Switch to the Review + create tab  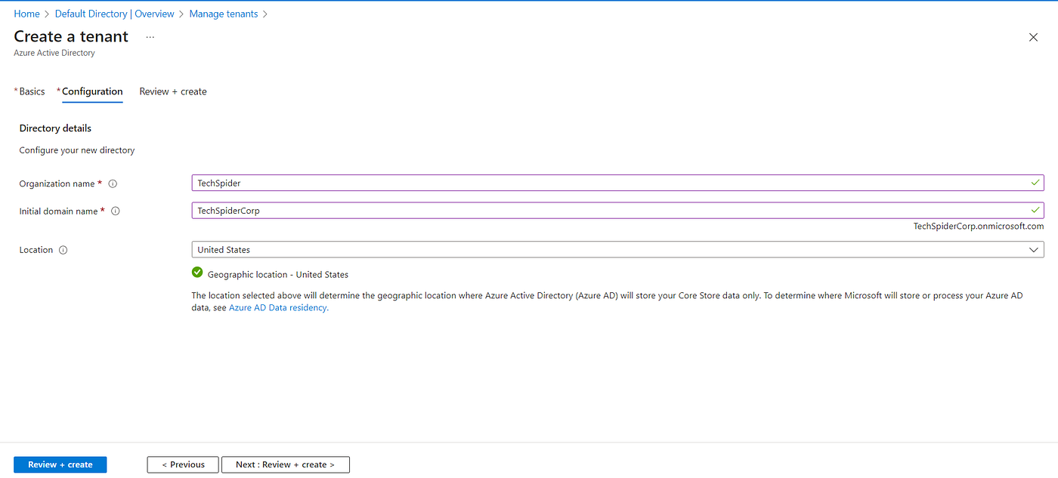coord(172,91)
